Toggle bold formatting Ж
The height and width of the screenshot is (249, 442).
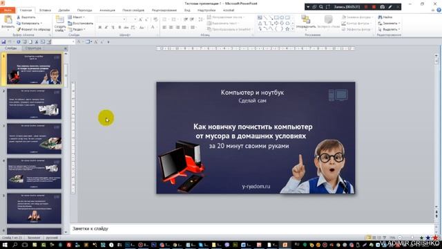coord(99,28)
